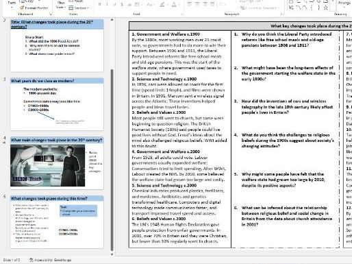Align text left in Paragraph group

[x=190, y=3]
